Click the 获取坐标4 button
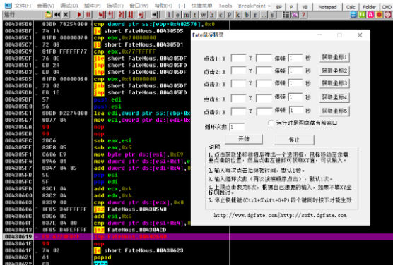This screenshot has width=393, height=270. [x=334, y=97]
